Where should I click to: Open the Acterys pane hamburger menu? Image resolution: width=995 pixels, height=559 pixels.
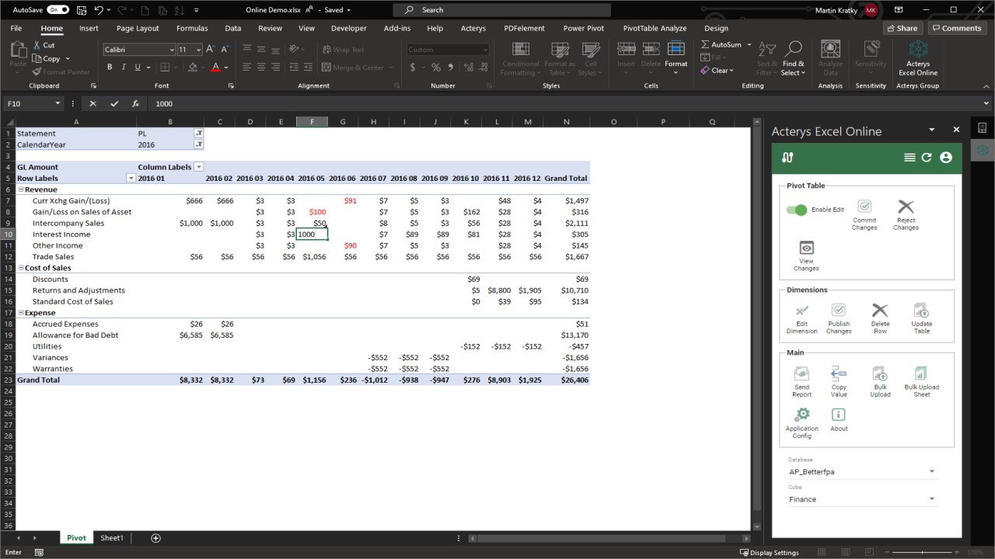(909, 158)
